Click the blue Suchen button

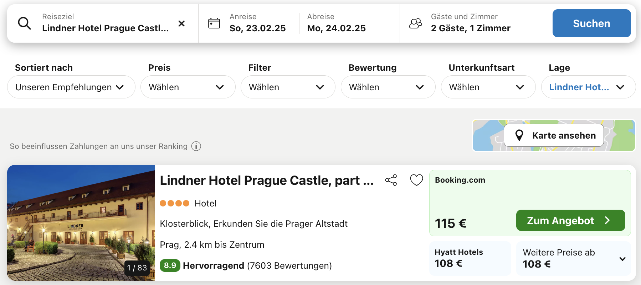(592, 23)
